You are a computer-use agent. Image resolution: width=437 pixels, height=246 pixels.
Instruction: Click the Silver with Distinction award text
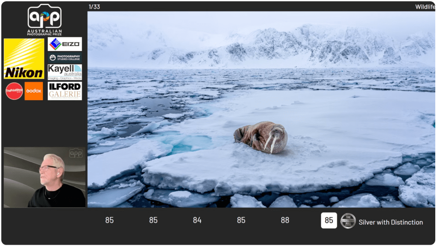click(390, 222)
